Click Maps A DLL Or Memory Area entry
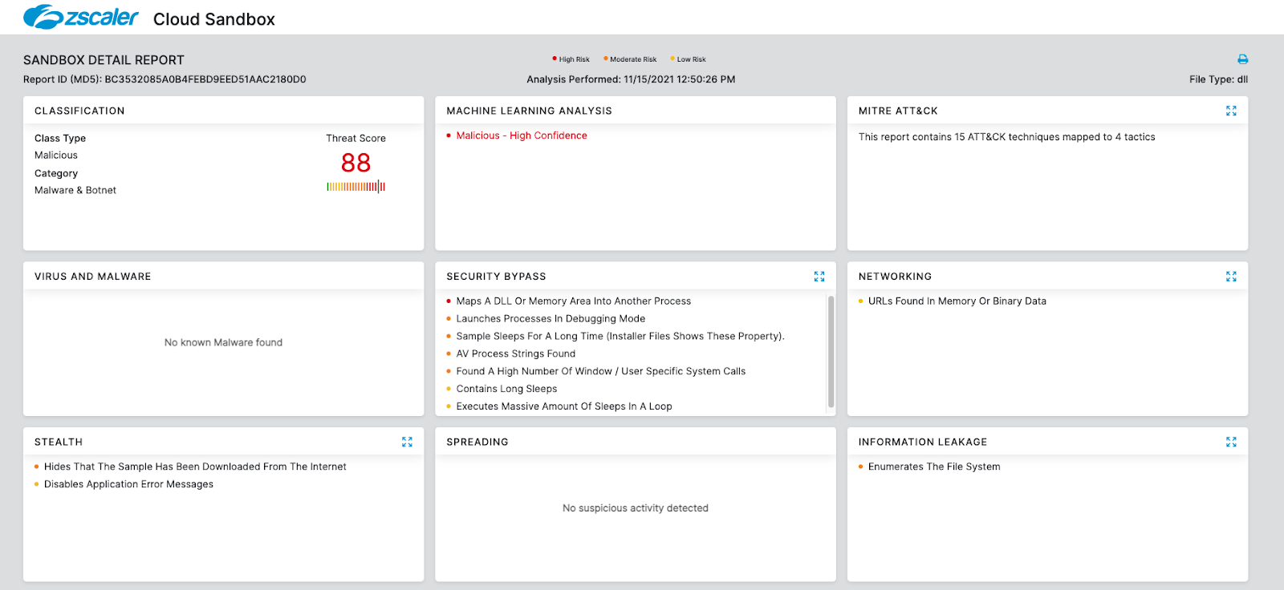Screen dimensions: 1284x590 [573, 301]
